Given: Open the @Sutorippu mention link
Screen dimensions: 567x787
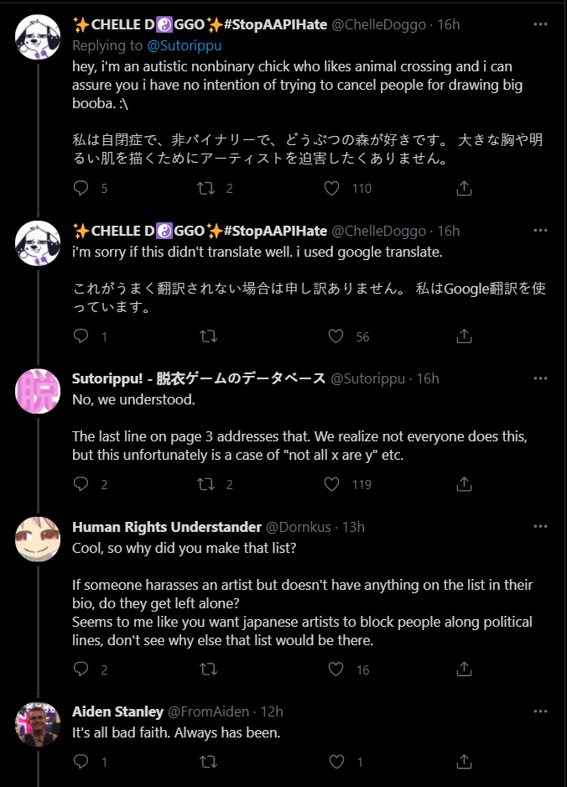Looking at the screenshot, I should (185, 45).
